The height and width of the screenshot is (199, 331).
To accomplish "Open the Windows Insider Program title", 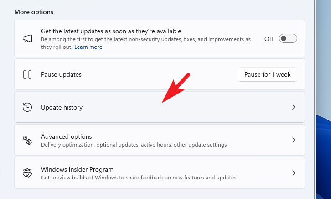I will [77, 169].
